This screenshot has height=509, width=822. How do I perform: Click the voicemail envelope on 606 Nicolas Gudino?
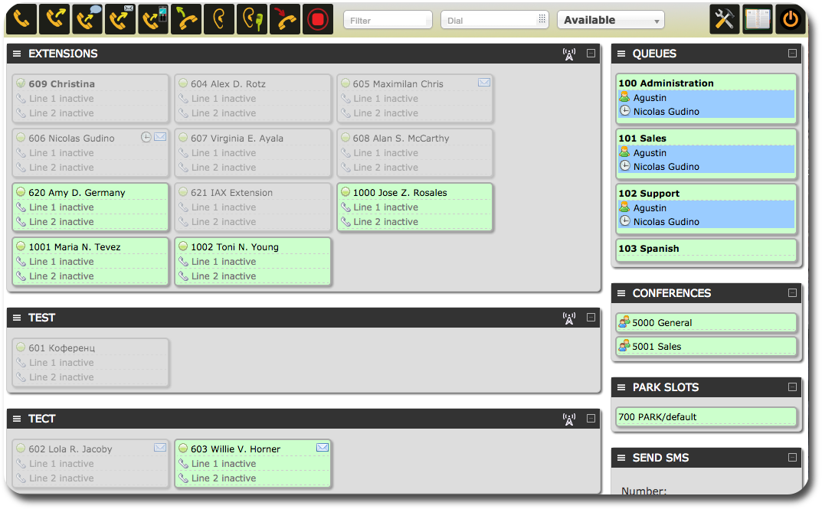[160, 137]
